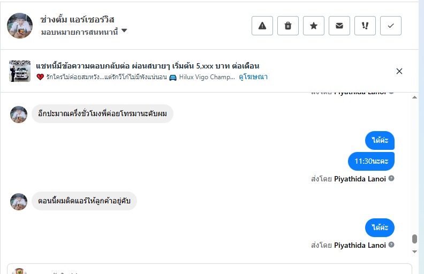Viewport: 424px width, 274px height.
Task: Mark conversation done with the checkmark
Action: coord(391,26)
